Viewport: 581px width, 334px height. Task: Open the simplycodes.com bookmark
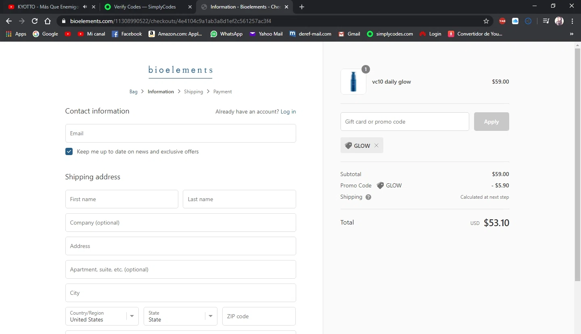[x=390, y=34]
